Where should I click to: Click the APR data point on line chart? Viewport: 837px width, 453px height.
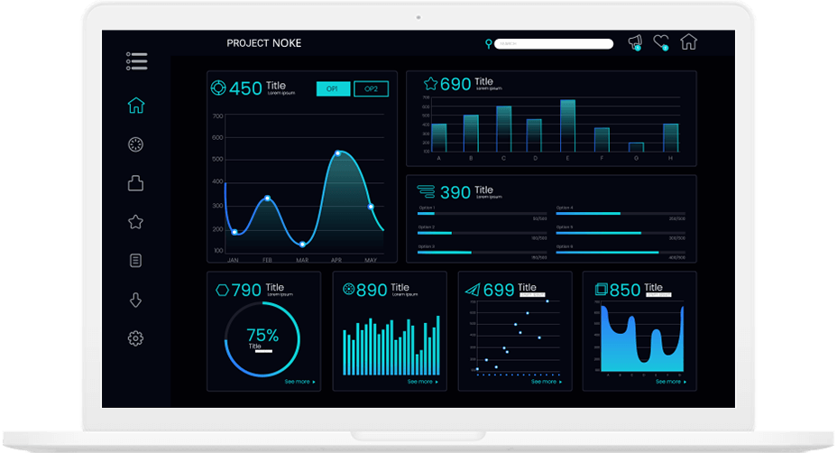[337, 153]
